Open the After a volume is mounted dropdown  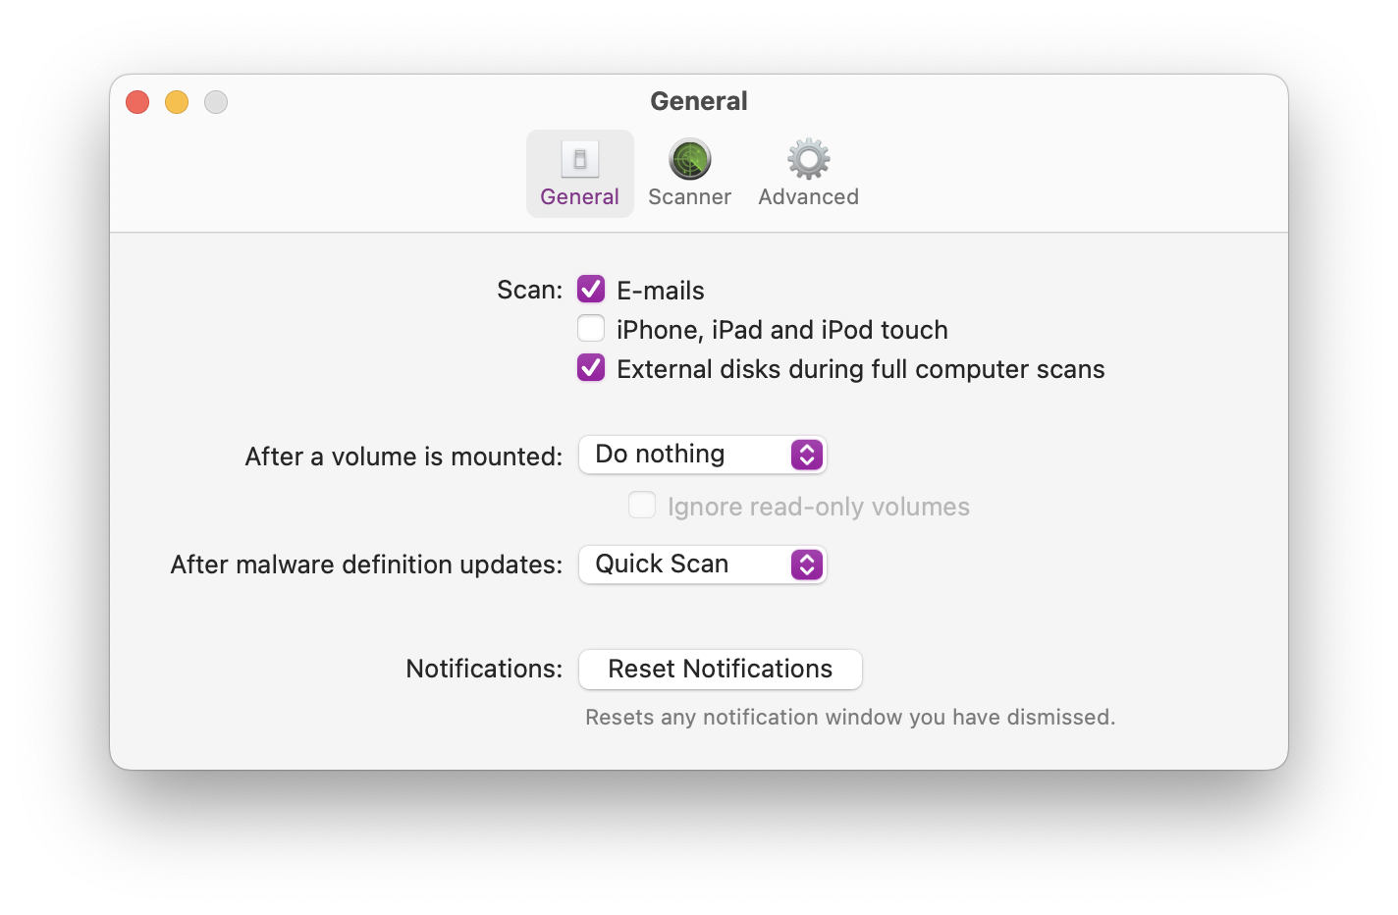point(703,455)
